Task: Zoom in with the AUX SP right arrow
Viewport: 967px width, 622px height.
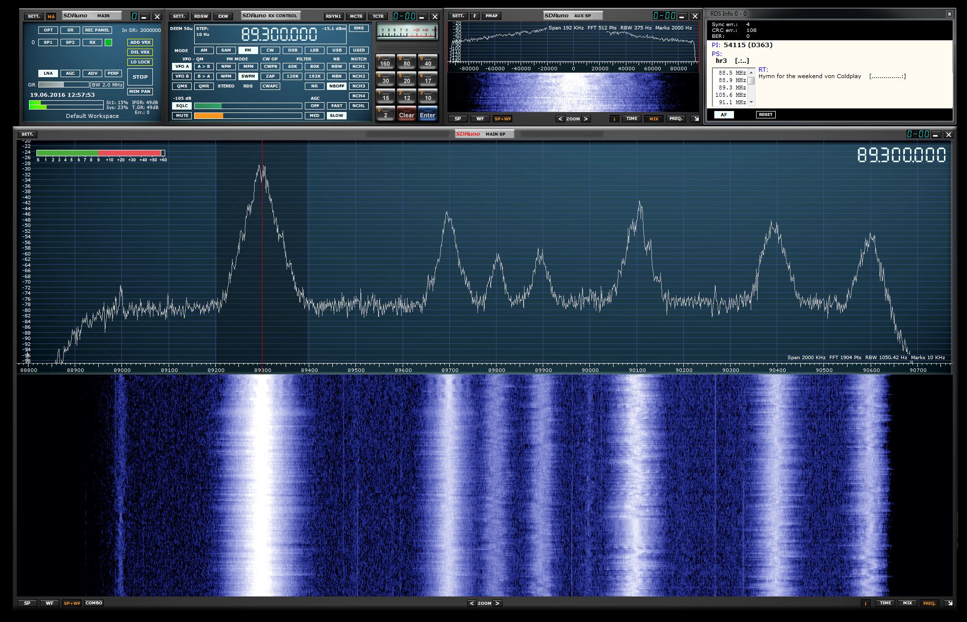Action: pyautogui.click(x=586, y=119)
